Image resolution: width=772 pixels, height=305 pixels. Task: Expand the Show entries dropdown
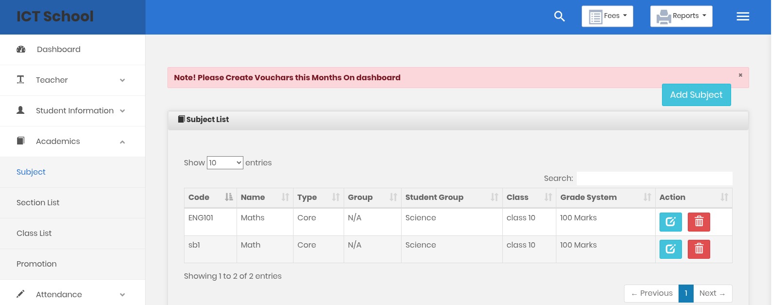pyautogui.click(x=225, y=162)
